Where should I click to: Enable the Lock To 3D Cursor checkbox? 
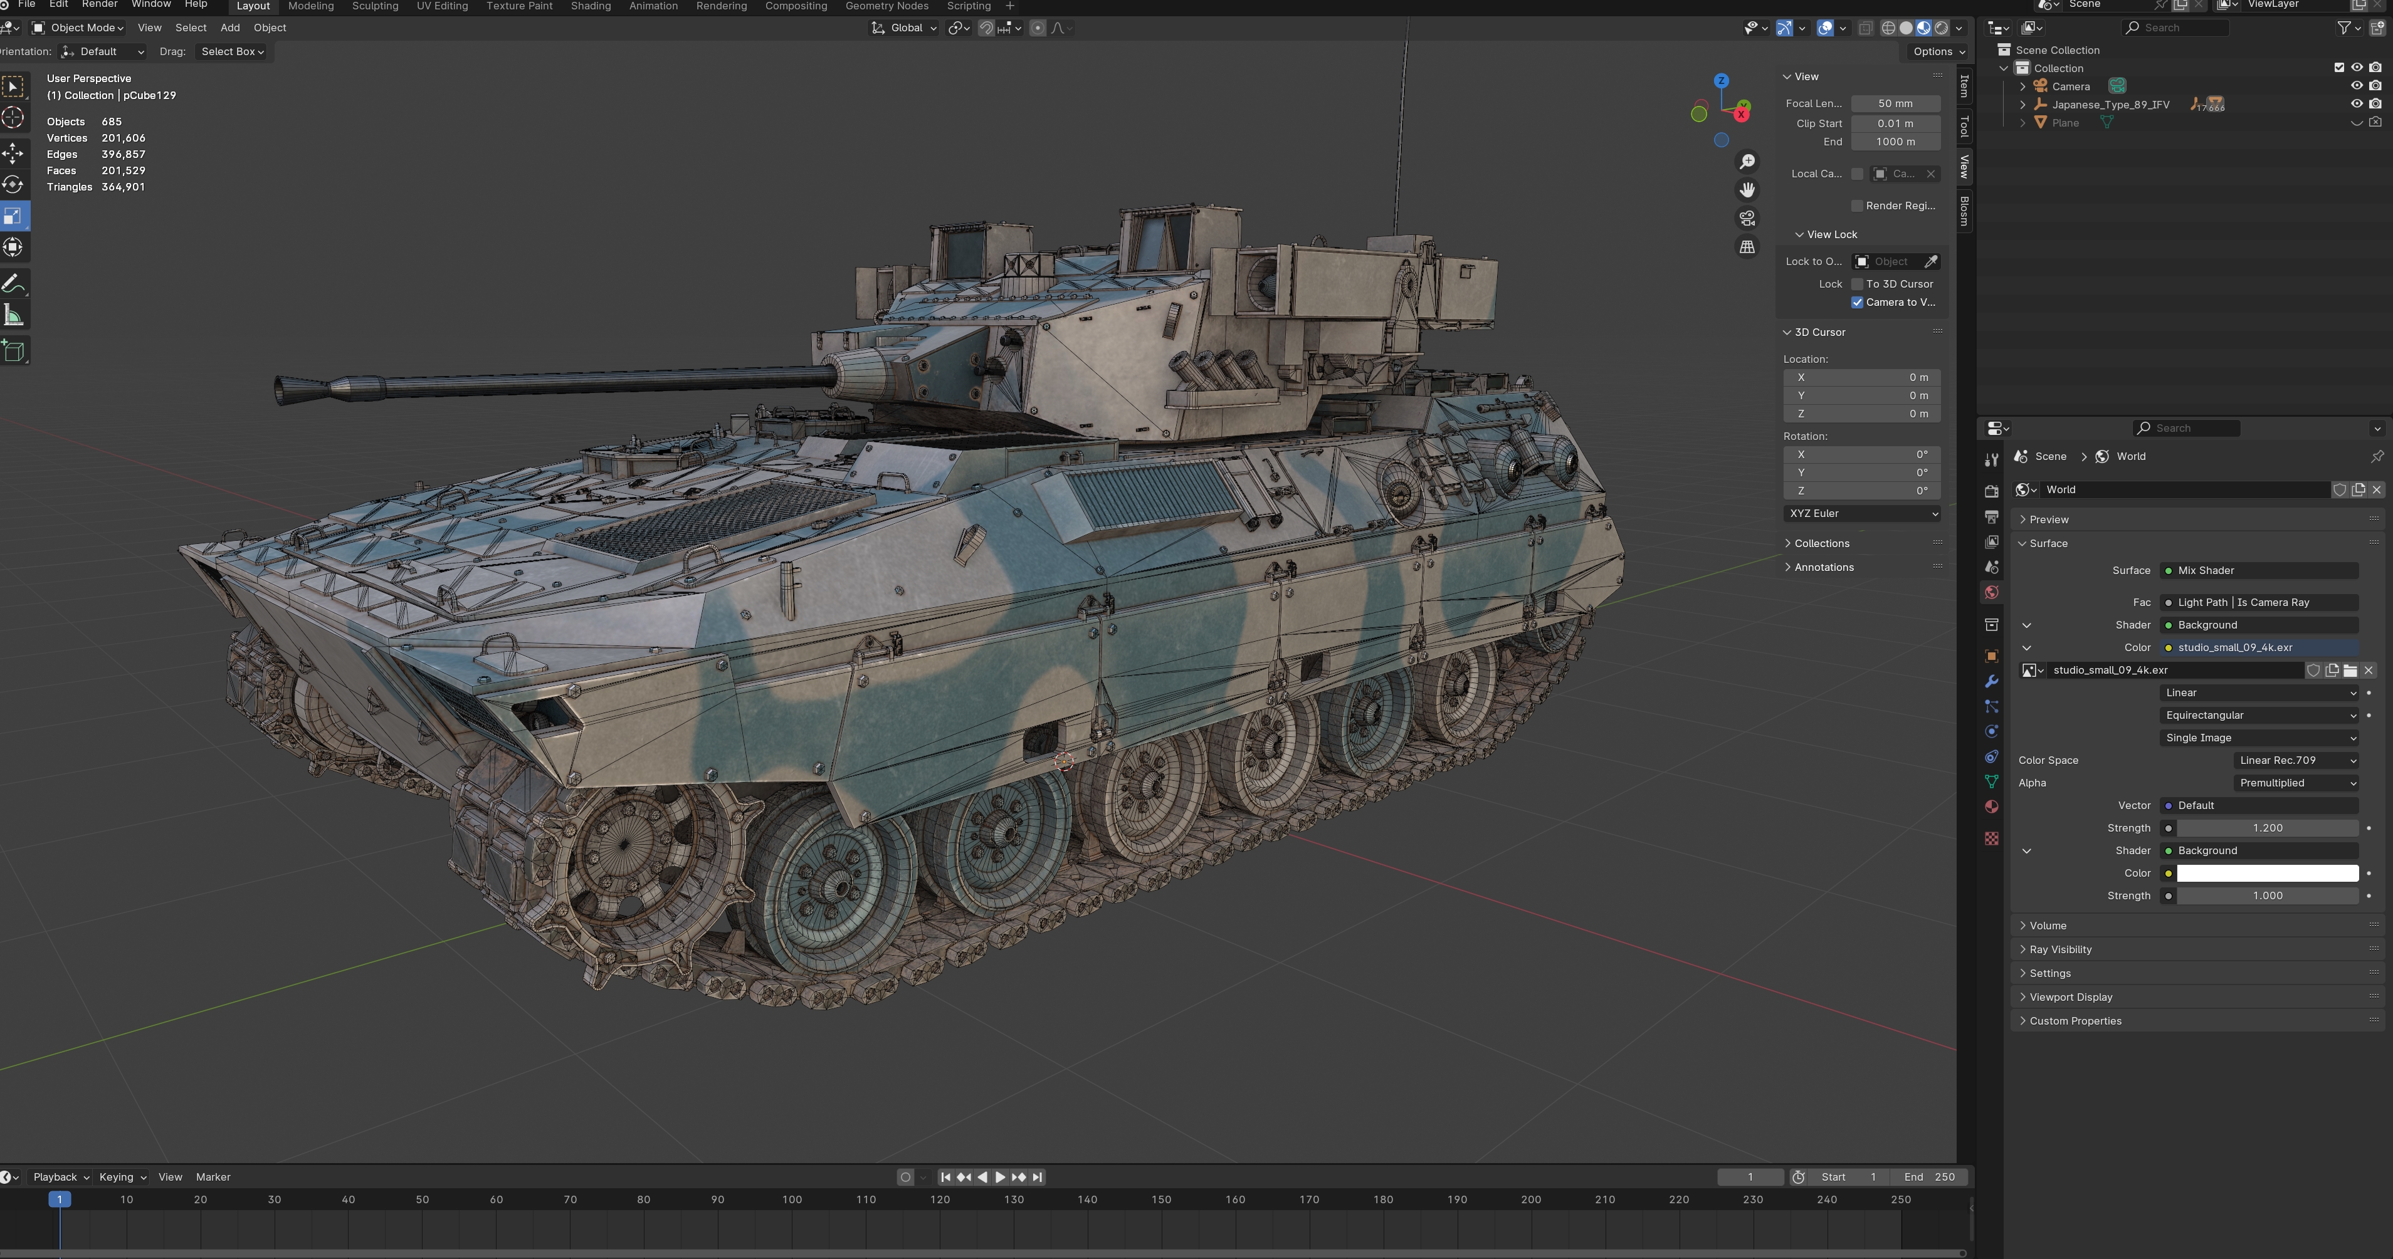1857,284
